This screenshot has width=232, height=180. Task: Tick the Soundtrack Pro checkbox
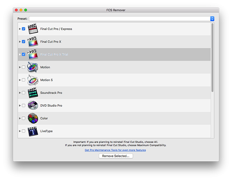(24, 93)
